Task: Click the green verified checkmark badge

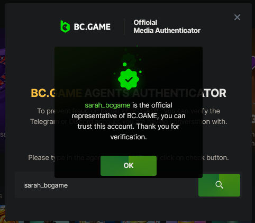Action: pos(129,79)
